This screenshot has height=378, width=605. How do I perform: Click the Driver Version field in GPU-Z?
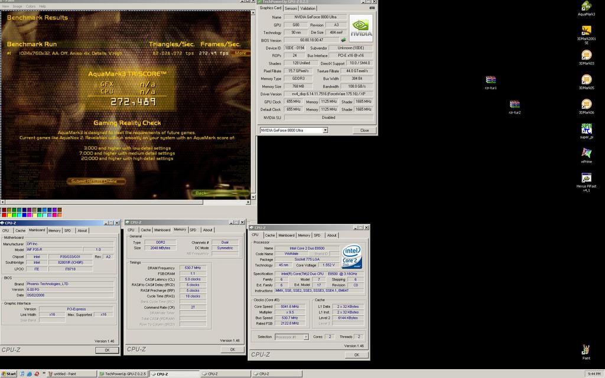click(328, 94)
